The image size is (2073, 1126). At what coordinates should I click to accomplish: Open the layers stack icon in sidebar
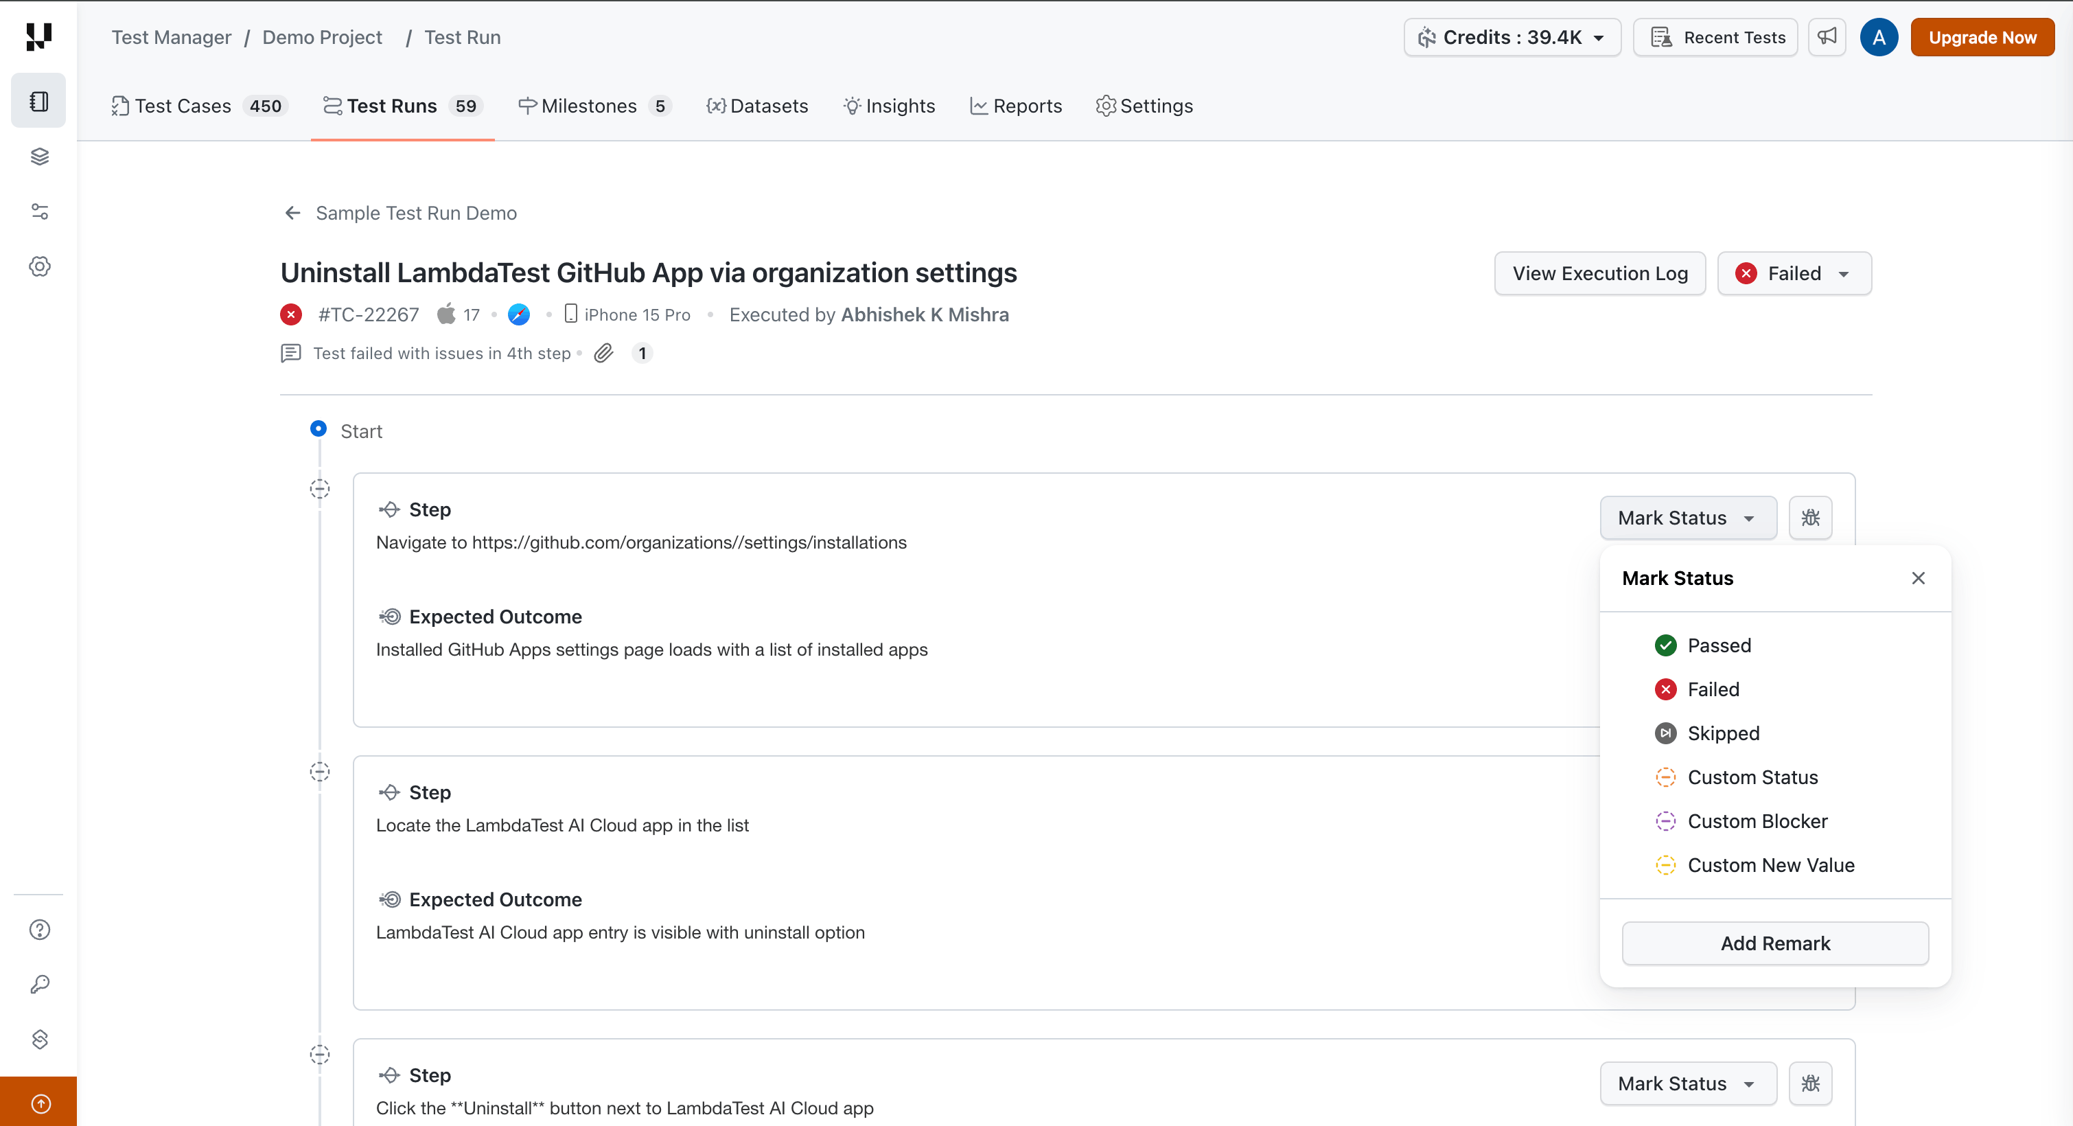pos(39,156)
